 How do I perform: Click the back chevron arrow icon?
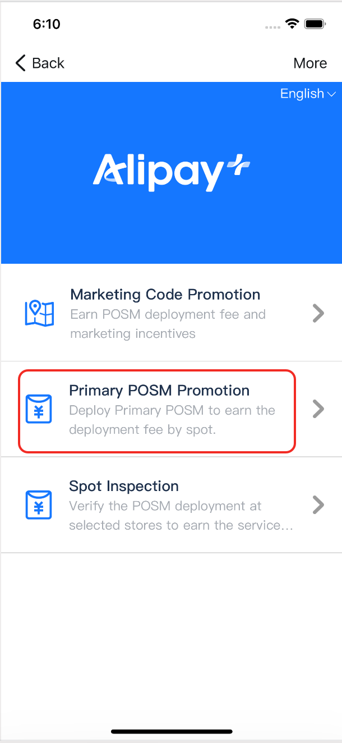(20, 63)
